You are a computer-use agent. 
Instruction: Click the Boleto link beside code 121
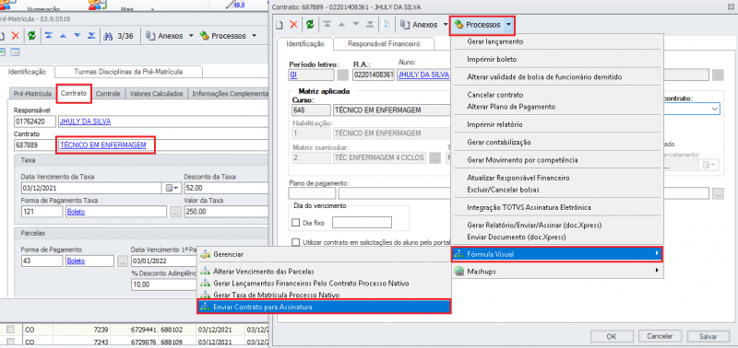coord(76,212)
